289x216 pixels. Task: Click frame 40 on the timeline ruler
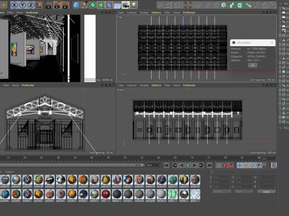coord(92,158)
